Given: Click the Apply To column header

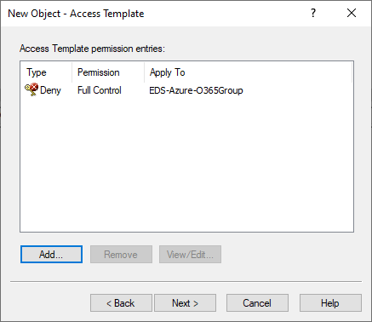Looking at the screenshot, I should (249, 72).
